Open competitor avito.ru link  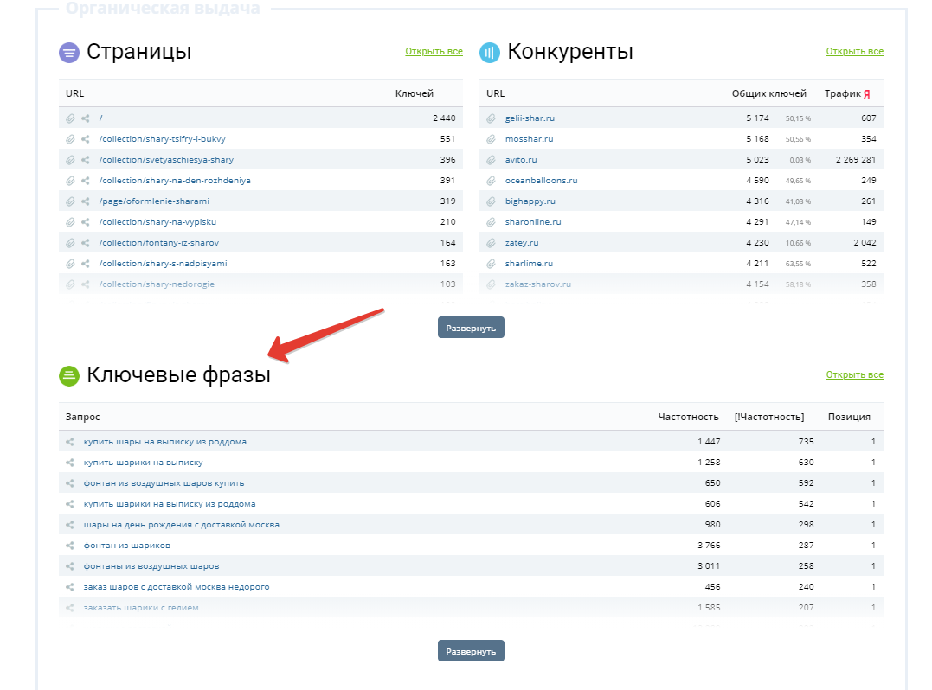(x=521, y=160)
